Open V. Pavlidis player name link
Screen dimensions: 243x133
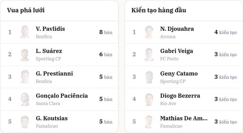point(50,29)
